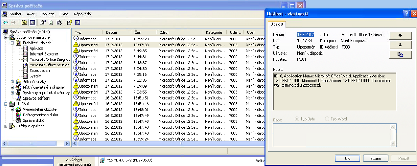Open the Zobrazit menu
This screenshot has width=417, height=166.
click(47, 14)
